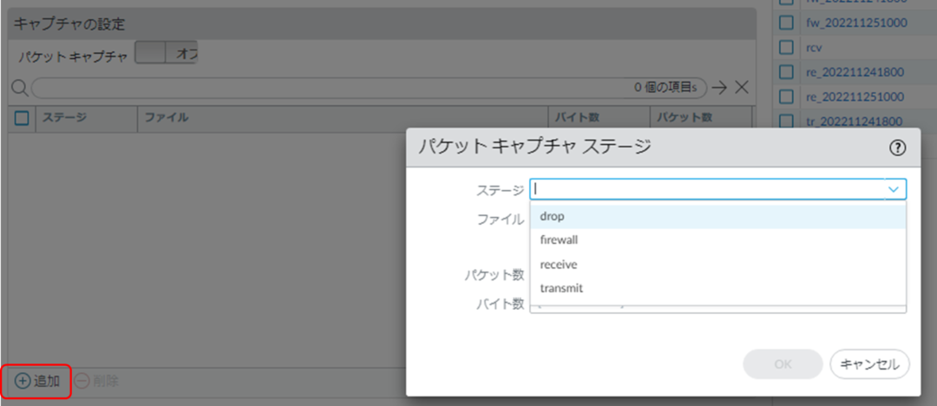
Task: Toggle the パケット キャプチャ switch
Action: [x=166, y=54]
